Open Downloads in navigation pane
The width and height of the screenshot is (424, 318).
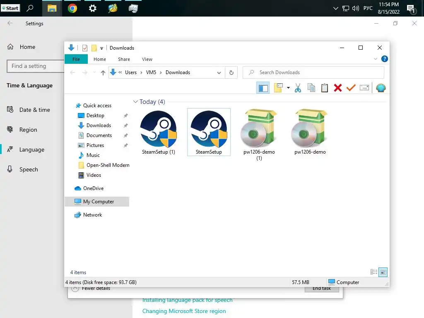point(99,125)
